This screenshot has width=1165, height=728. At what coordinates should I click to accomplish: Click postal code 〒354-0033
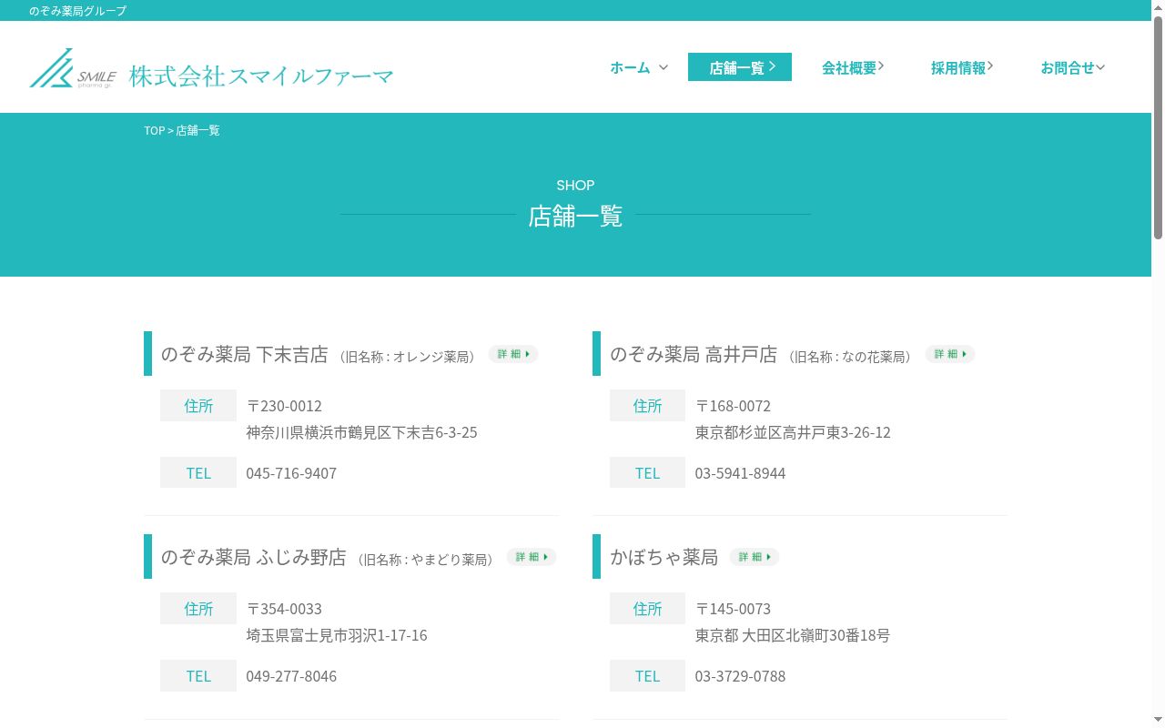click(x=284, y=609)
